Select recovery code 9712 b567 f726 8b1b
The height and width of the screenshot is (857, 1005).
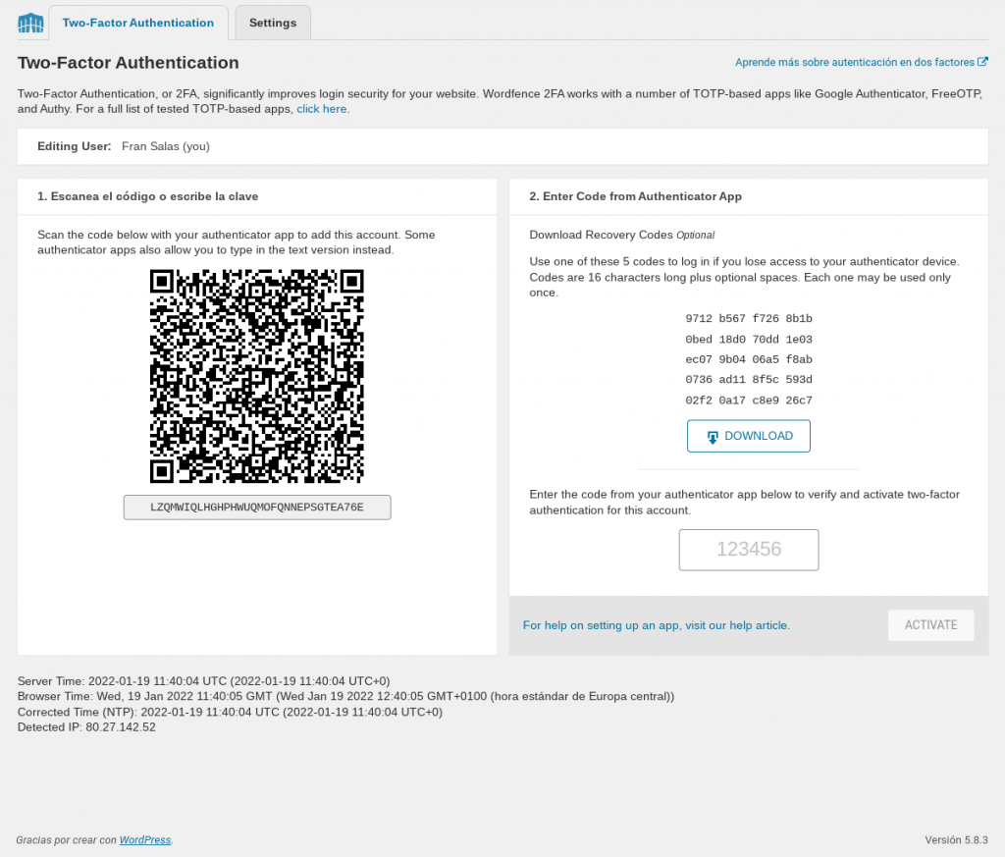point(749,319)
